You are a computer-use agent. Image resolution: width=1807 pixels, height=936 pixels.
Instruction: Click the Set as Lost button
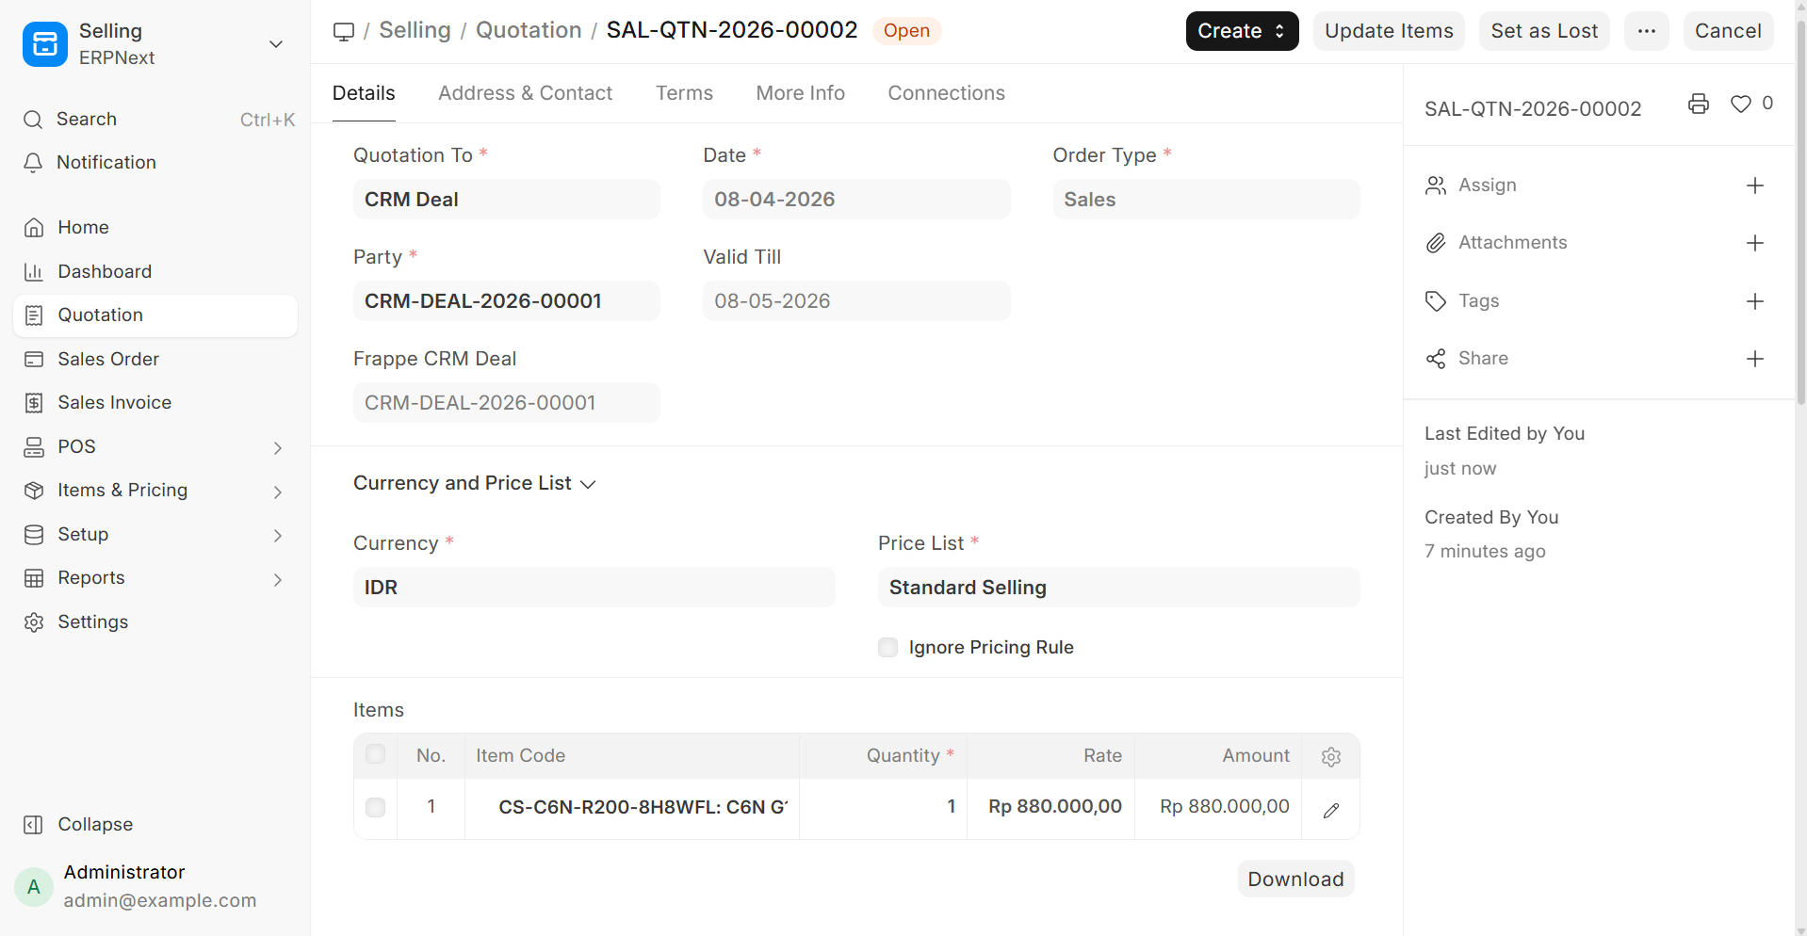1543,31
